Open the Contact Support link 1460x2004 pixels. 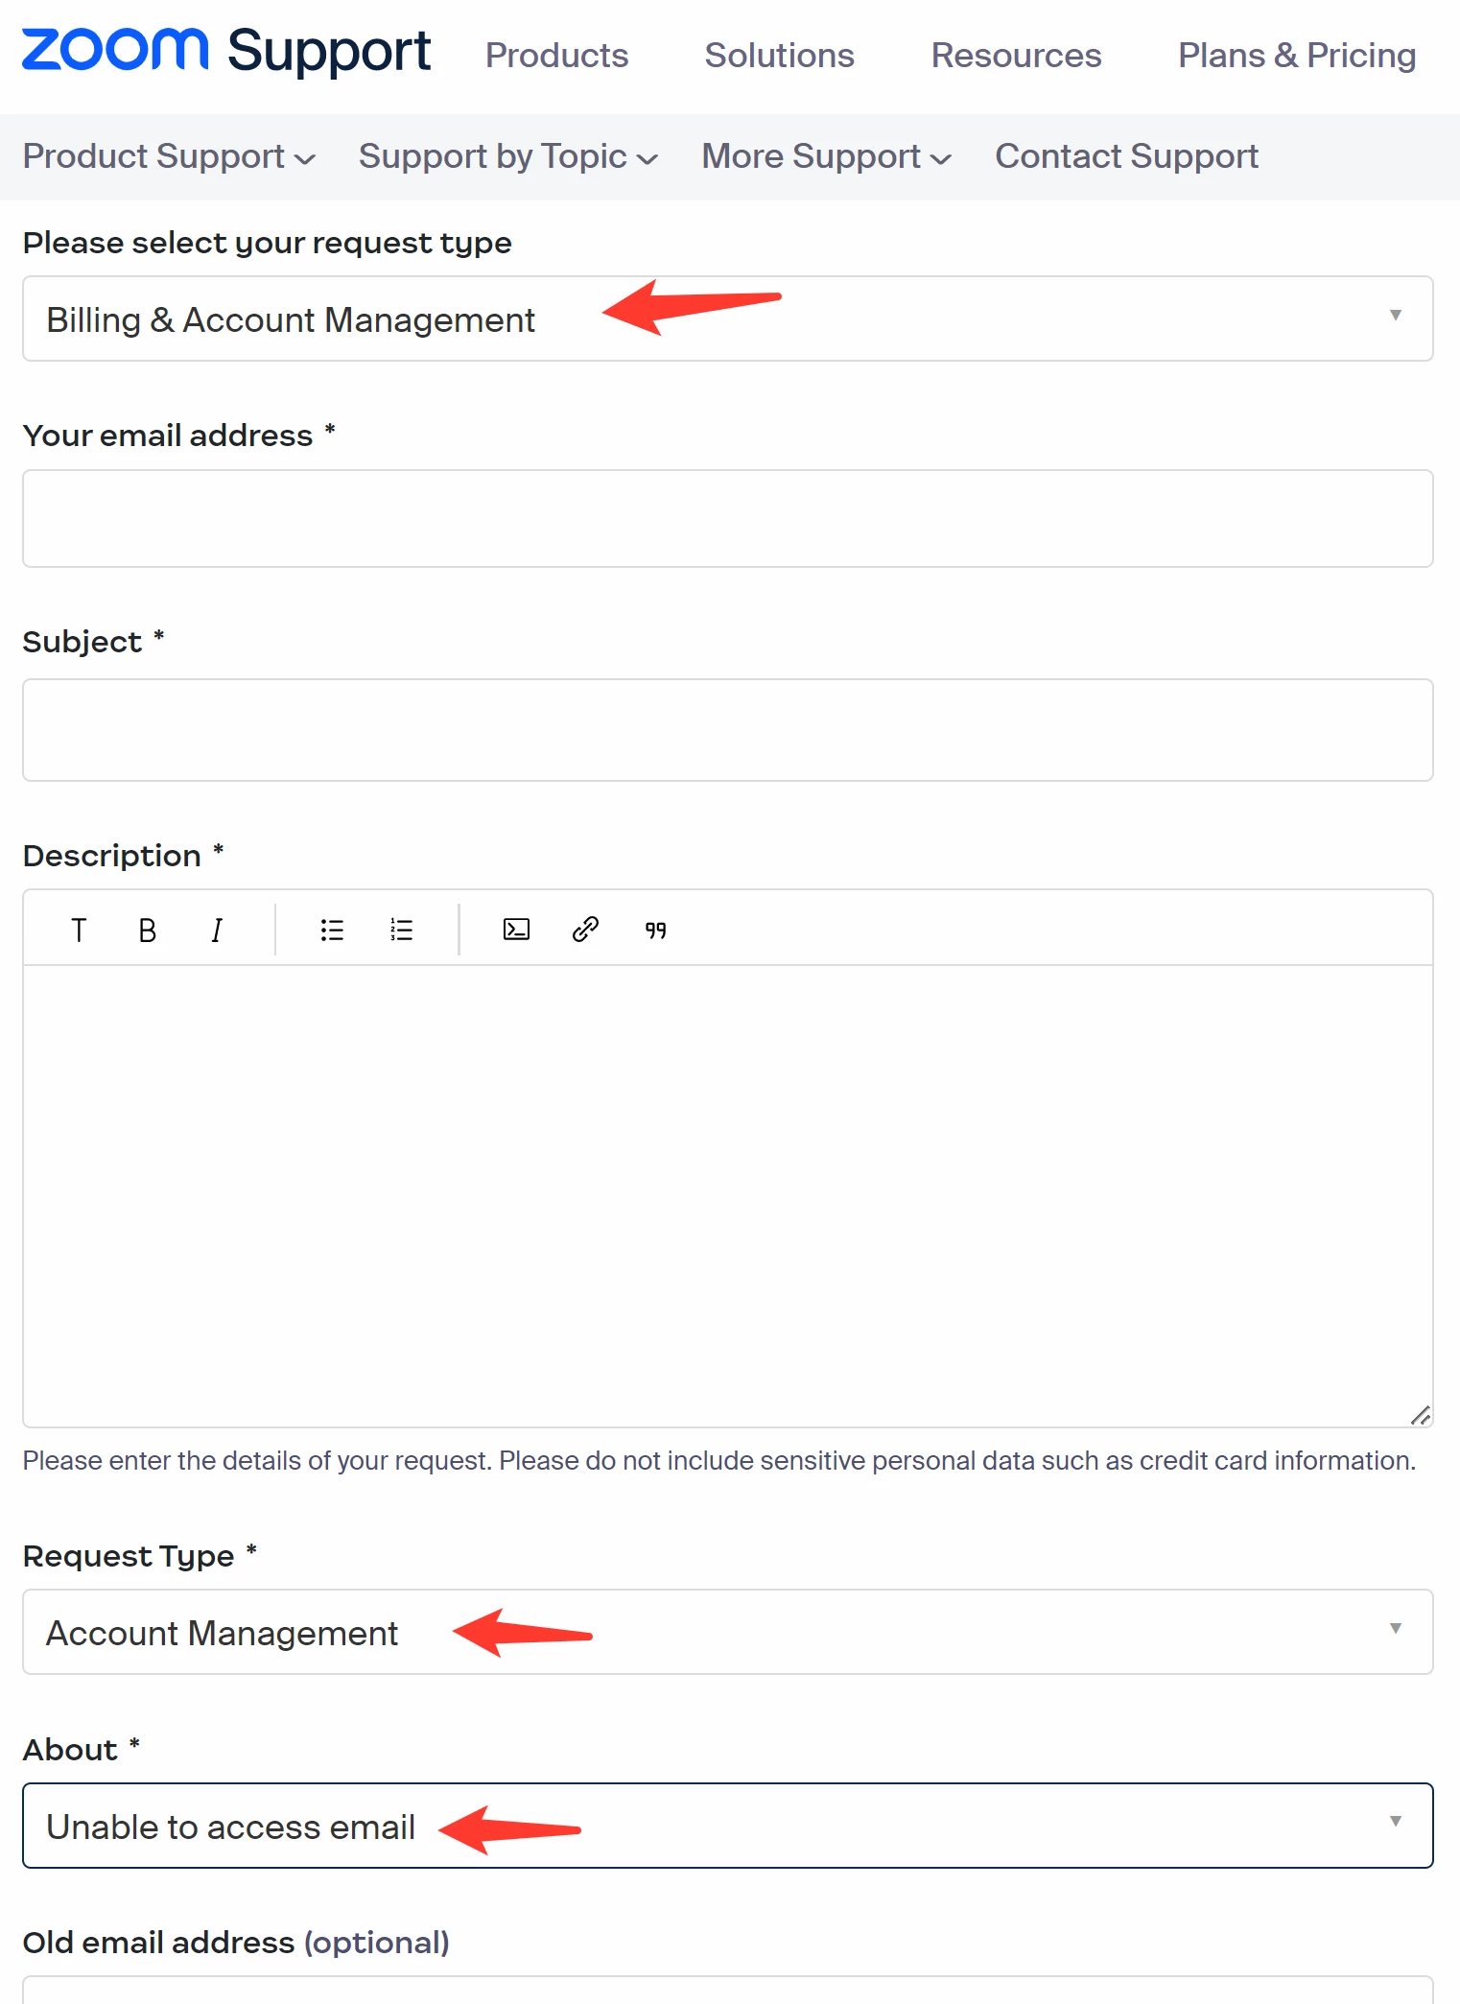(1126, 156)
